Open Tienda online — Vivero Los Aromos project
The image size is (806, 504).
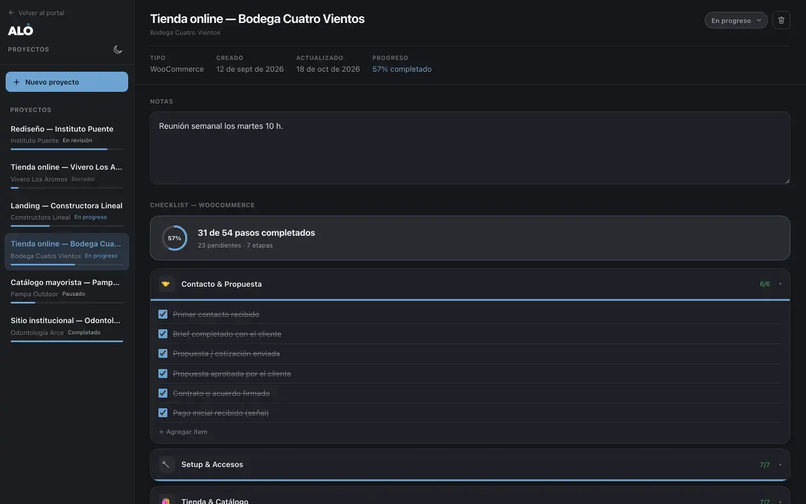(67, 175)
